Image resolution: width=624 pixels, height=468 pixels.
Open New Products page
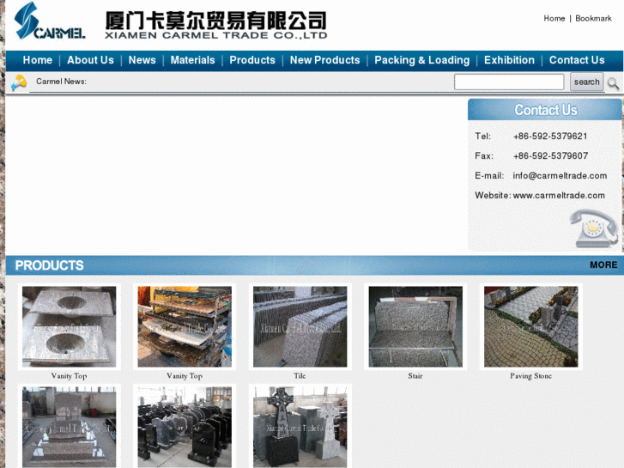(x=324, y=60)
